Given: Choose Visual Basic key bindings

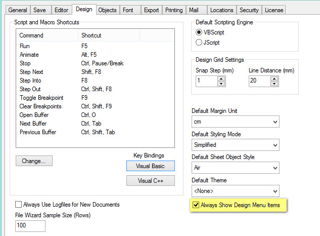Looking at the screenshot, I should pyautogui.click(x=151, y=166).
